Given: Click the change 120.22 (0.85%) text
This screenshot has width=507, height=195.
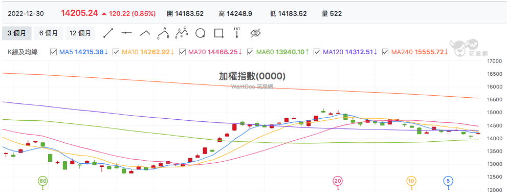Looking at the screenshot, I should click(x=132, y=14).
